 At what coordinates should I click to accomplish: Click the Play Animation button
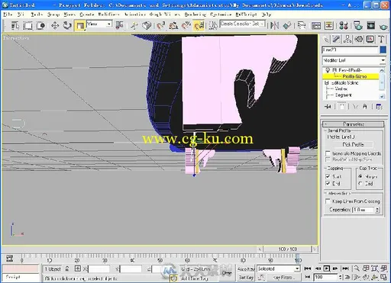tap(327, 269)
